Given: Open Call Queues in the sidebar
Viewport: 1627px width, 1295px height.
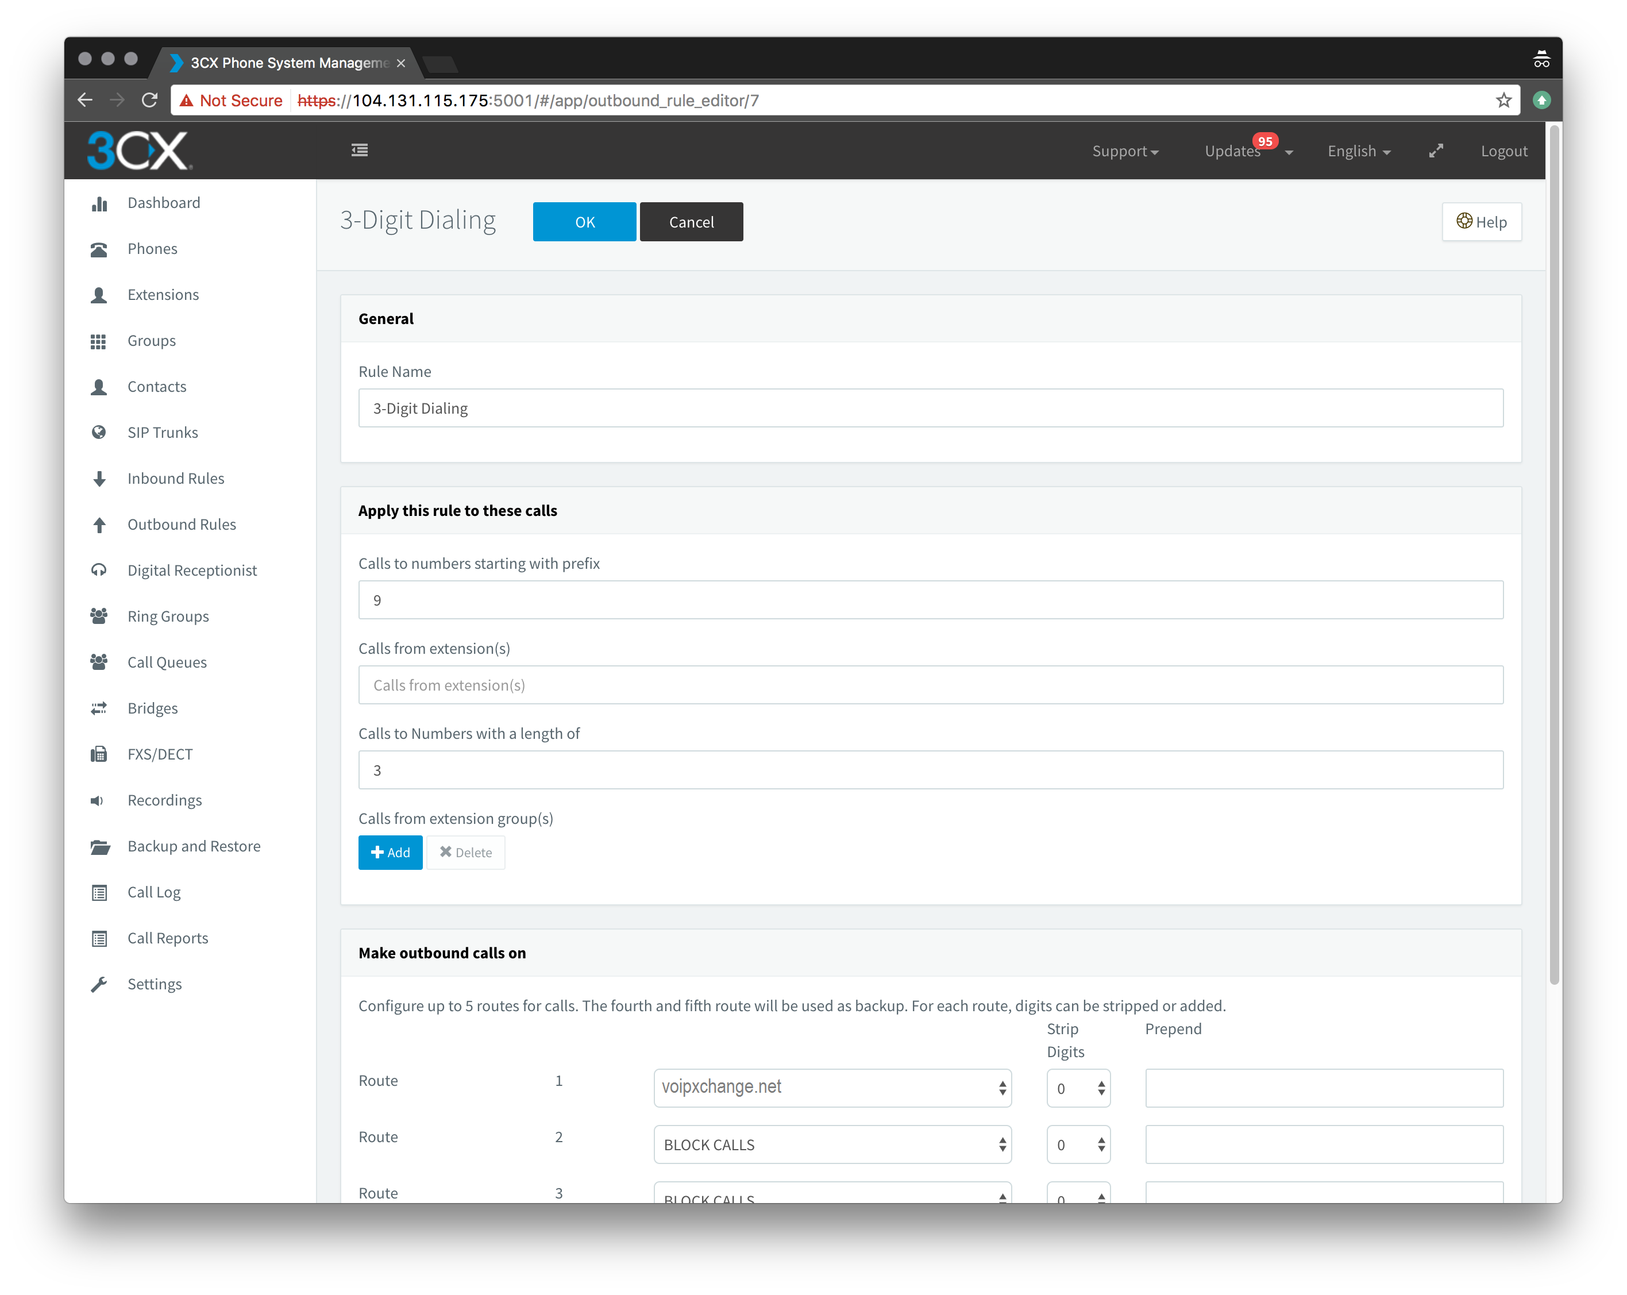Looking at the screenshot, I should [x=167, y=662].
